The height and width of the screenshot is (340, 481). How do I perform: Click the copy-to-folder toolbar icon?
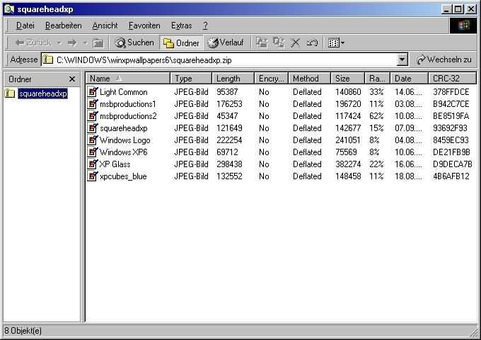[x=279, y=42]
